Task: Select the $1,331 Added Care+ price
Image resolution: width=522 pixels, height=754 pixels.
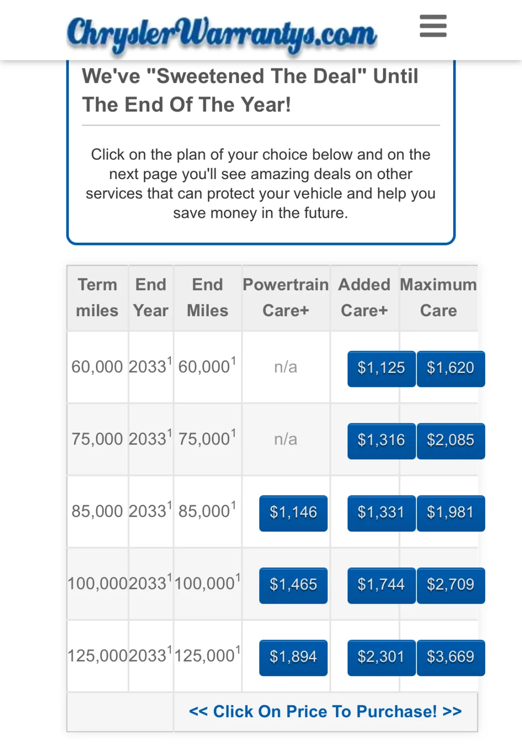Action: pos(382,513)
